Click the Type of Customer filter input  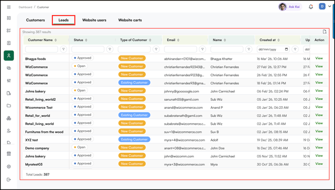[134, 49]
